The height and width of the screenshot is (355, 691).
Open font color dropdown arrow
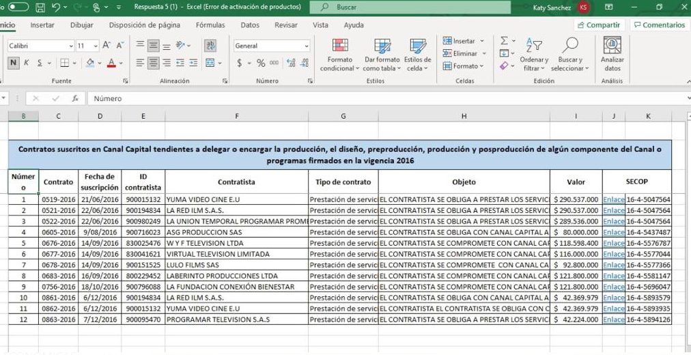121,63
